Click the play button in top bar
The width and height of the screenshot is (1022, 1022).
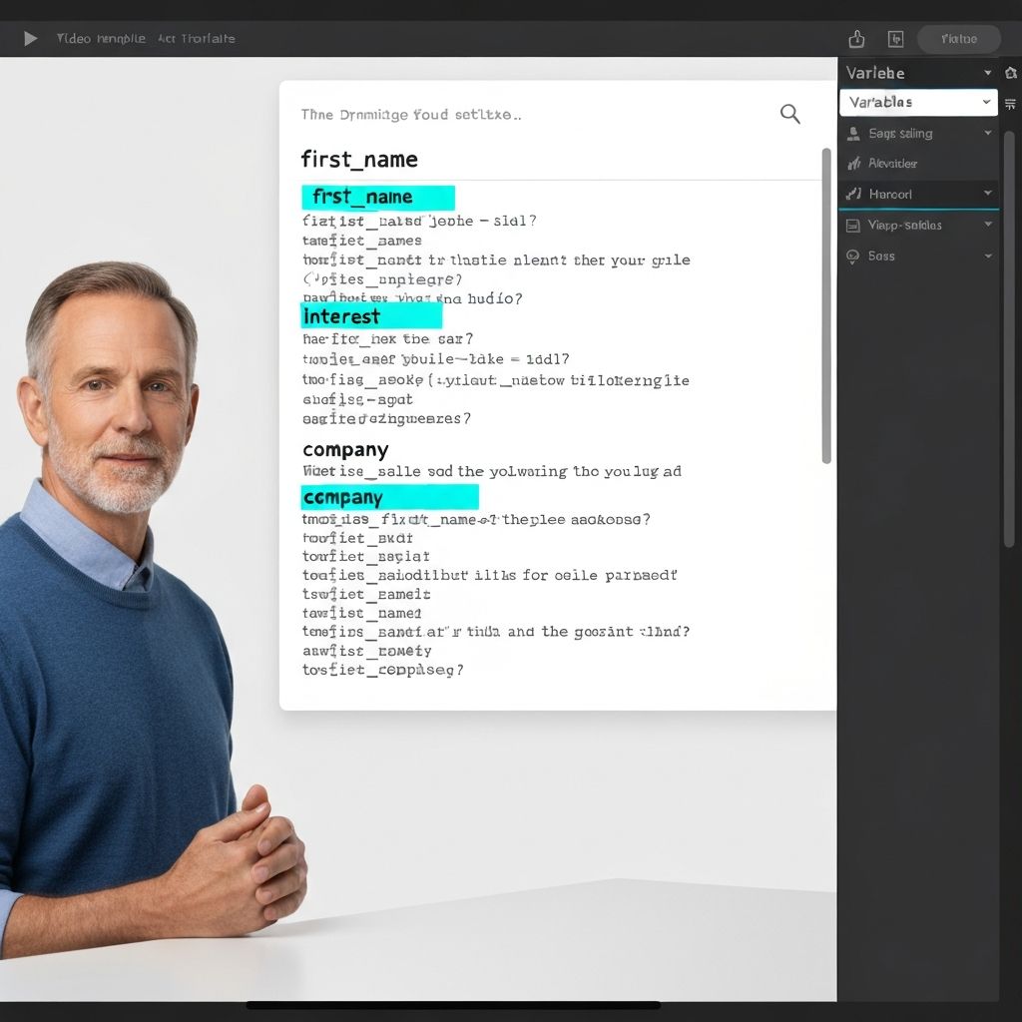[30, 39]
